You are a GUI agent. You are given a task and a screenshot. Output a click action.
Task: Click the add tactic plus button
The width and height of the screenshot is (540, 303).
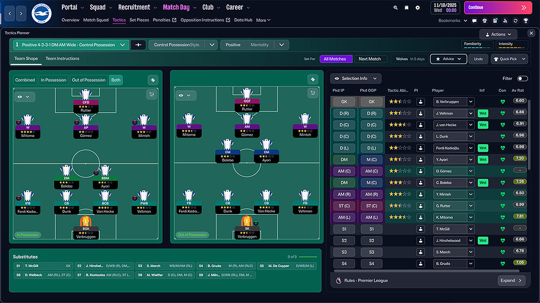click(x=138, y=45)
